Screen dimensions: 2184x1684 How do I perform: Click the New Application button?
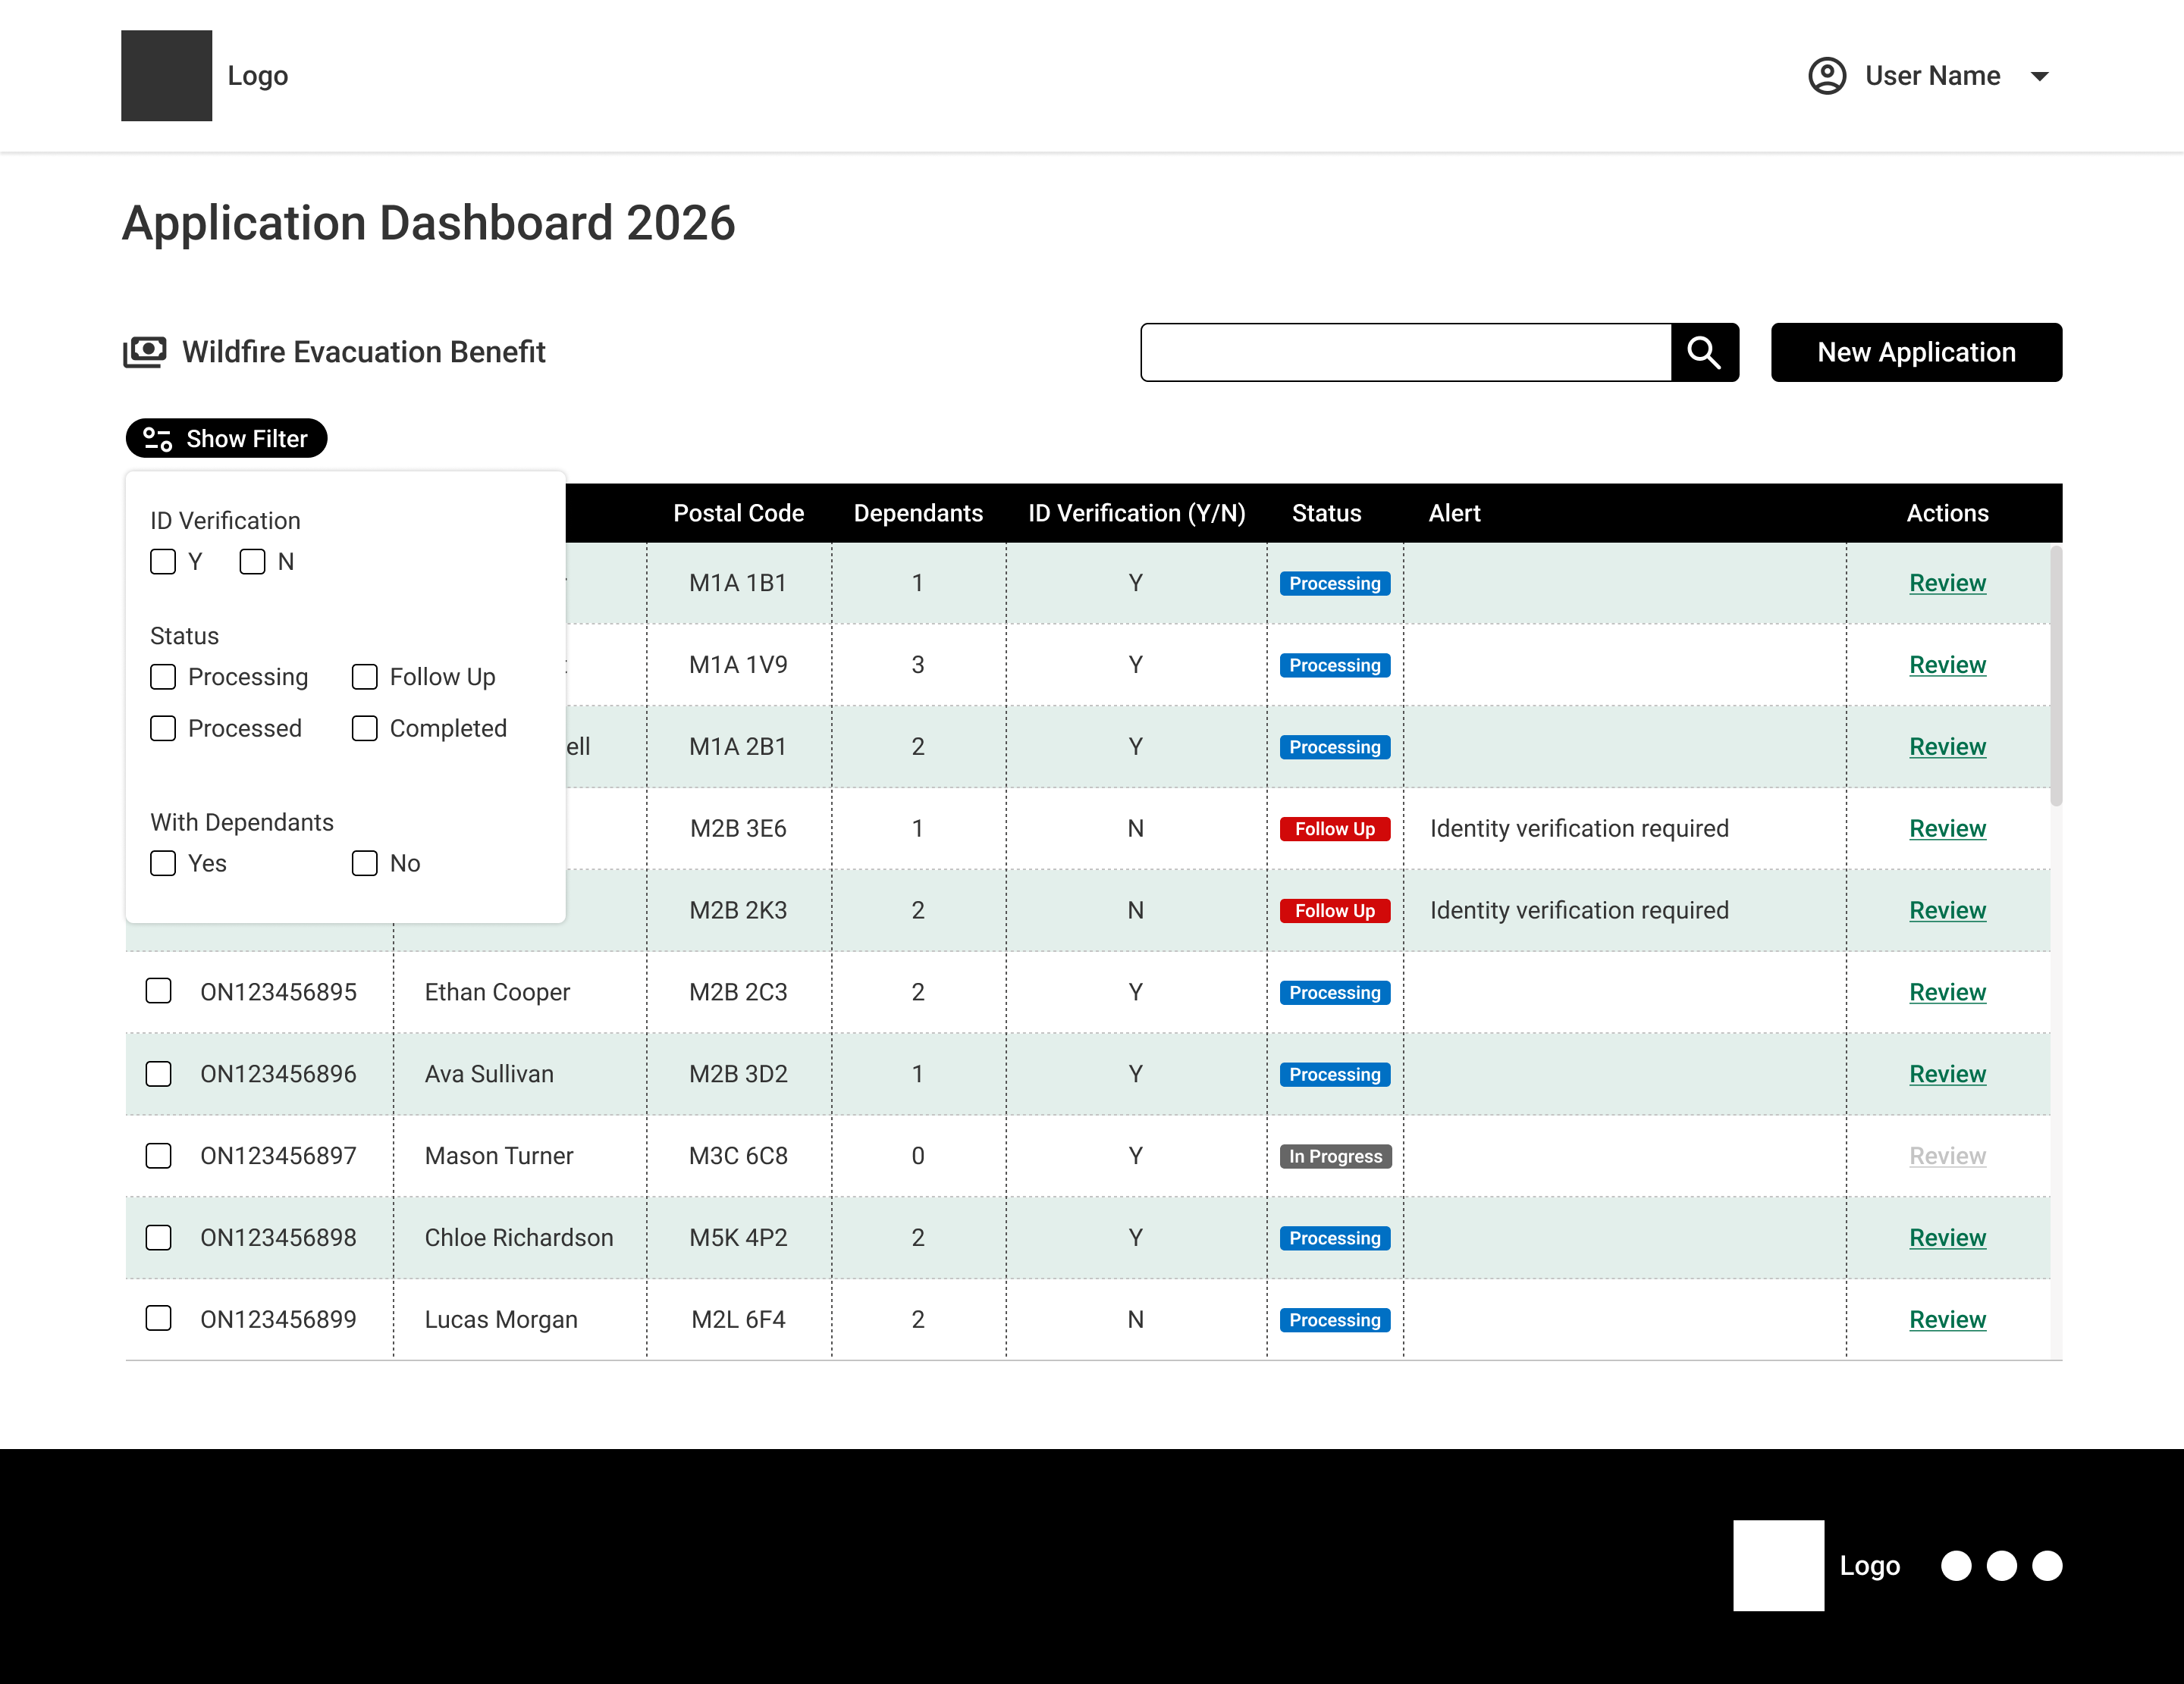[1917, 352]
